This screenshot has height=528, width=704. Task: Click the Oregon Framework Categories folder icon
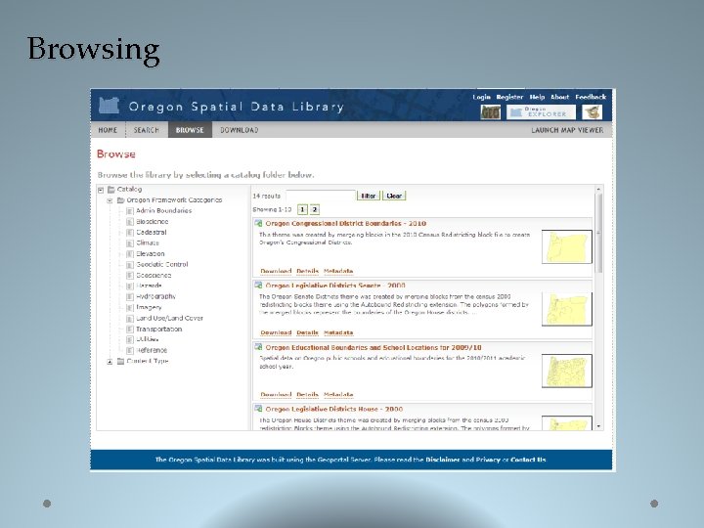(x=121, y=200)
